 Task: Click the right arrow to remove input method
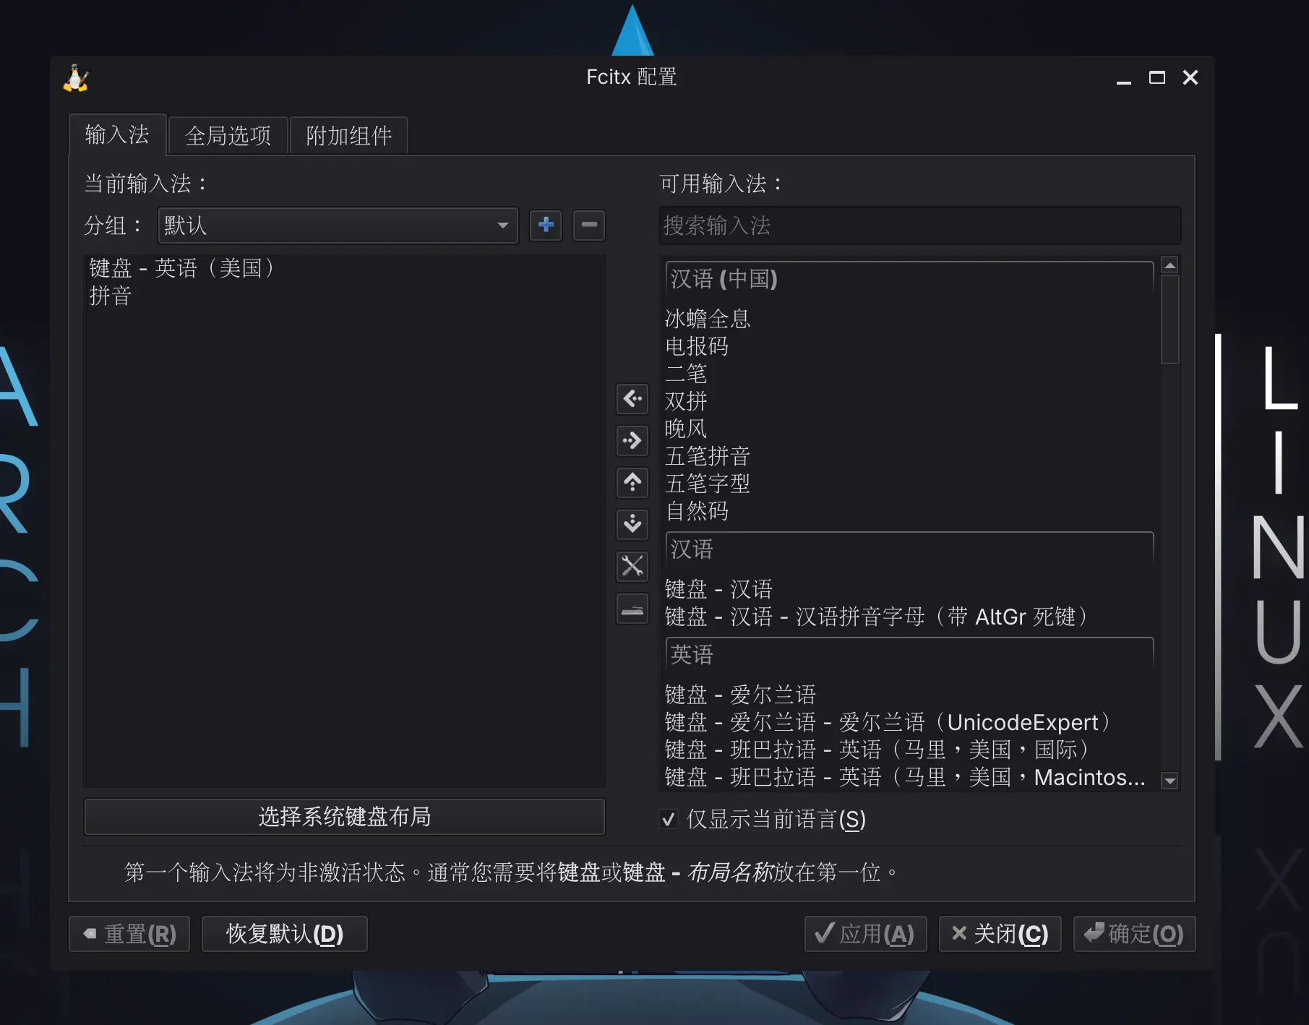coord(632,440)
